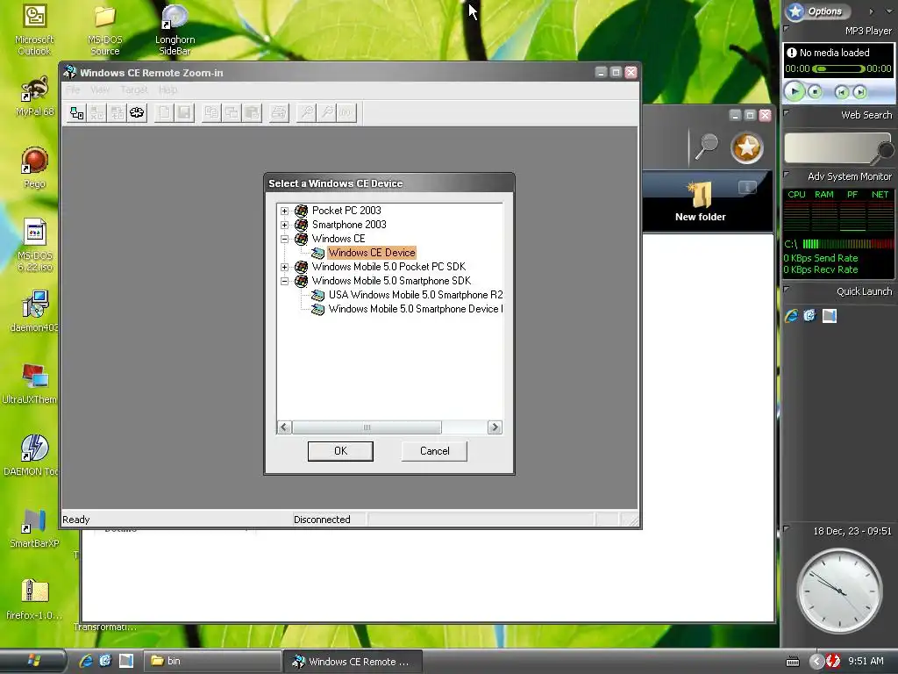
Task: Click the device icon beside USA Windows Mobile 5.0 Smartphone R2
Action: coord(317,295)
